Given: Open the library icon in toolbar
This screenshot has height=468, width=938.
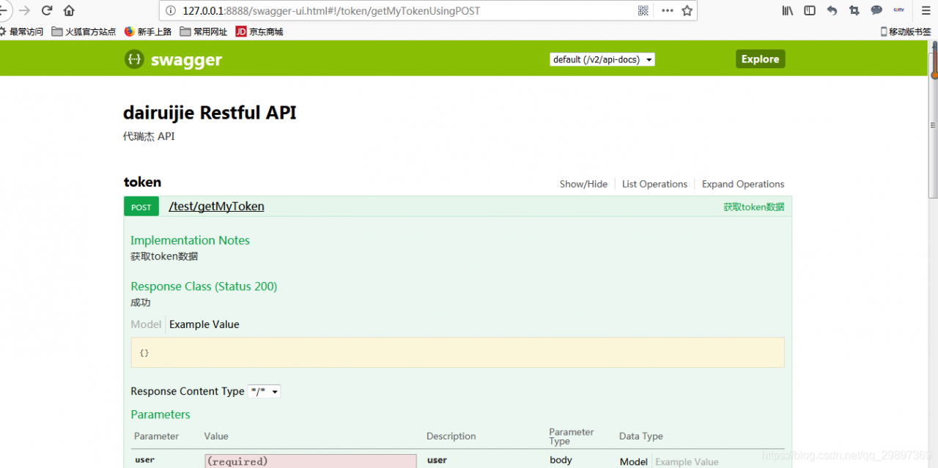Looking at the screenshot, I should coord(788,10).
